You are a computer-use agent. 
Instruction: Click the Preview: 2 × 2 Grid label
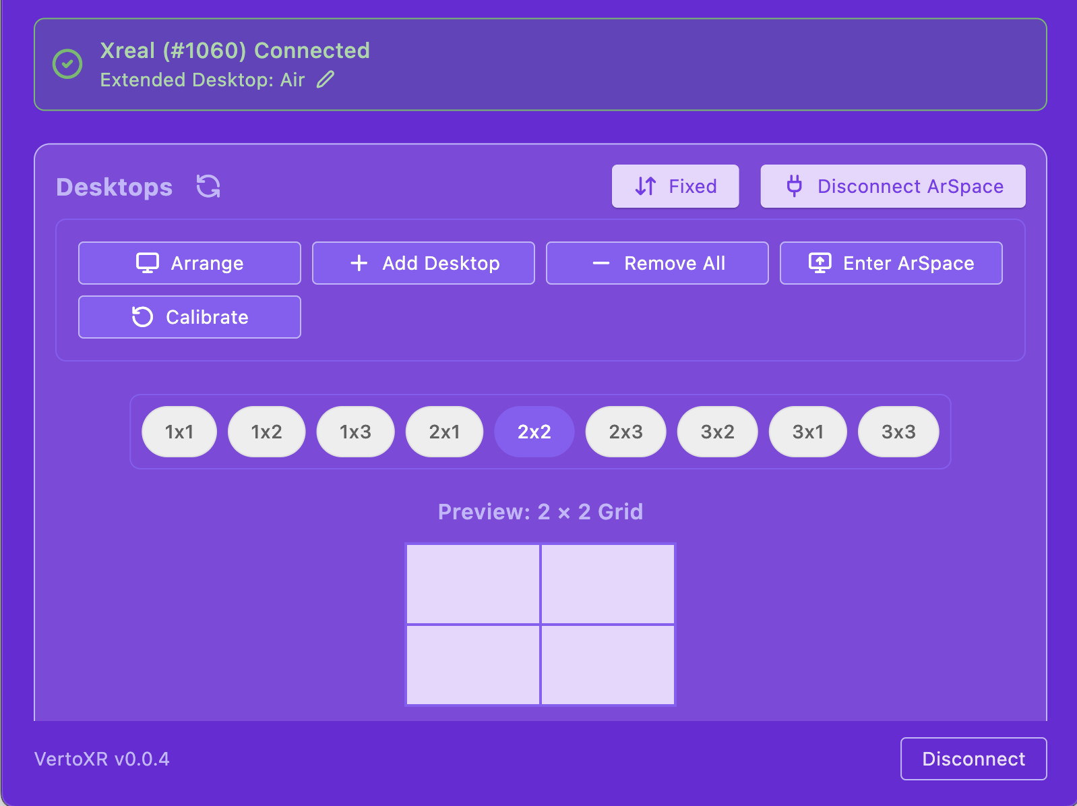pos(541,512)
